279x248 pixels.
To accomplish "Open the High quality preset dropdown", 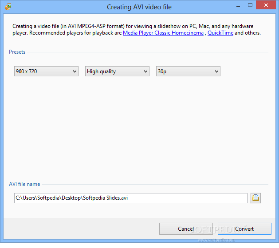I will pyautogui.click(x=117, y=71).
